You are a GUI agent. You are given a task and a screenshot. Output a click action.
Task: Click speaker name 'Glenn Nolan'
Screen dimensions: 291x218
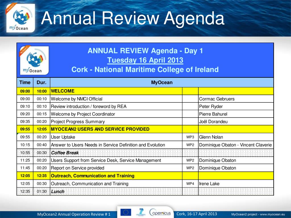click(x=211, y=137)
